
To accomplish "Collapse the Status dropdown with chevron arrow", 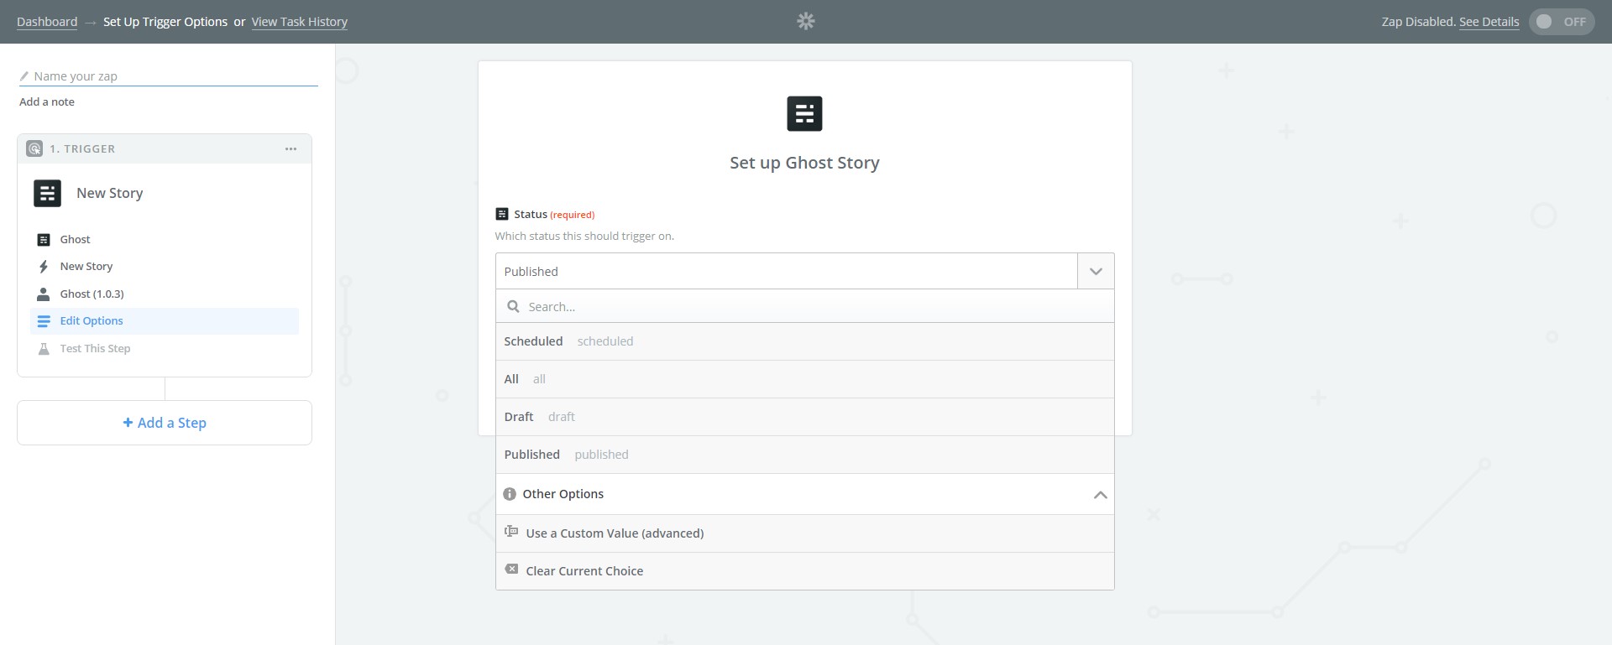I will click(1095, 272).
